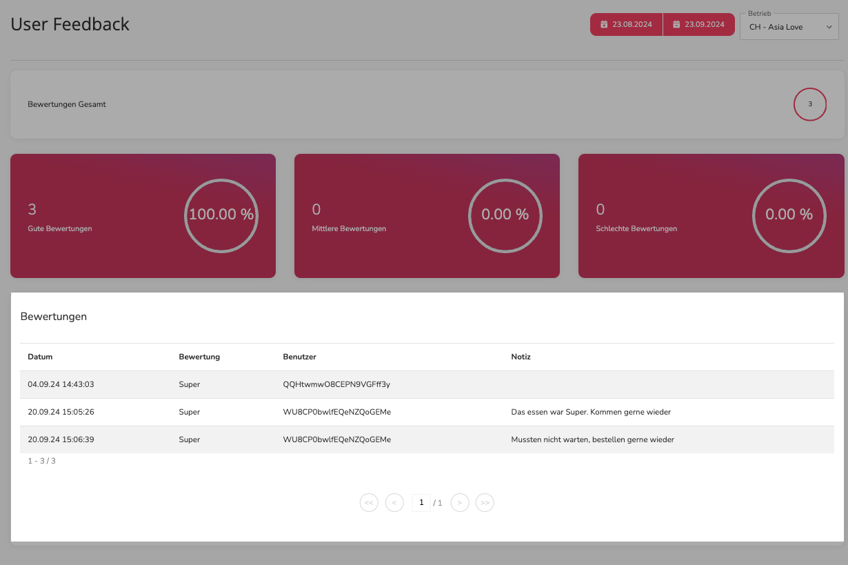Select the row dated 04.09.24 14:43:03
This screenshot has height=565, width=848.
click(427, 384)
